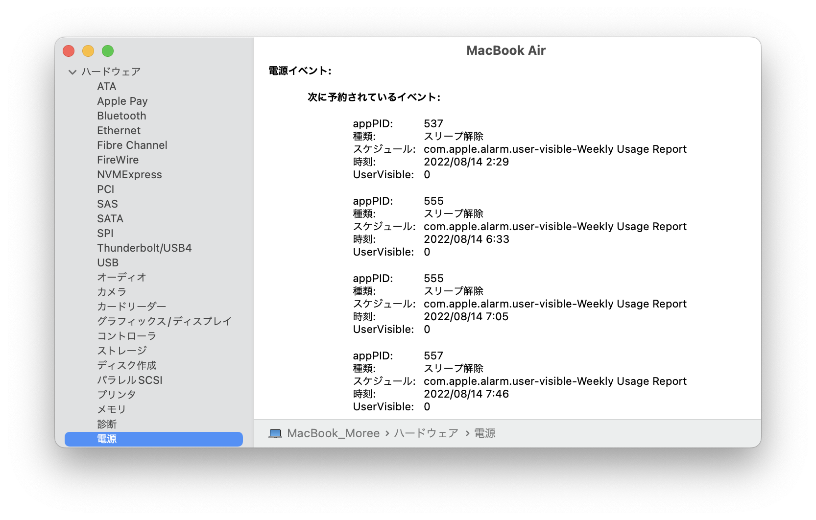Click the MacBook Air window title

click(x=506, y=51)
